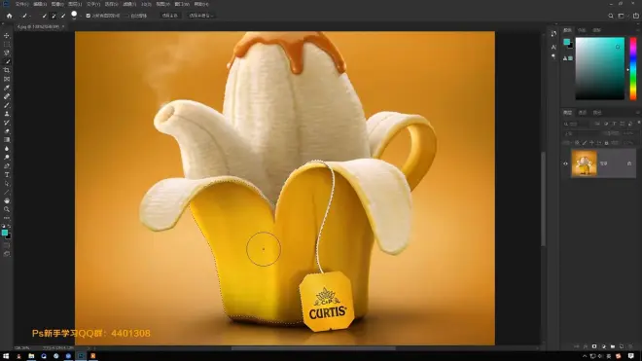Viewport: 642px width, 361px height.
Task: Toggle visibility eye of the background layer
Action: [565, 163]
